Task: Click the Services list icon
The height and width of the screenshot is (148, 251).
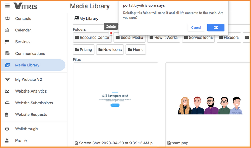Action: 7,42
